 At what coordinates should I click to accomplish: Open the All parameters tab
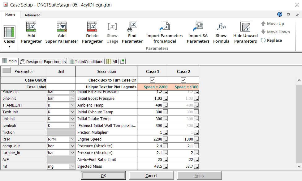112,61
